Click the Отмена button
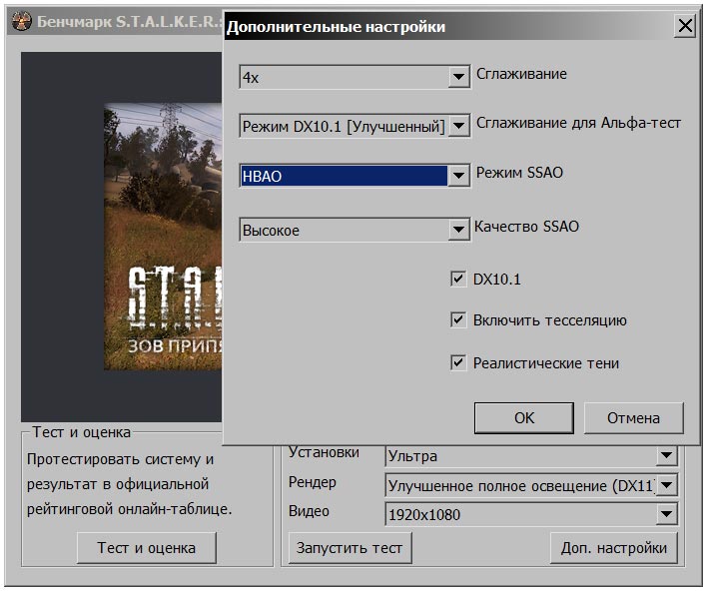 click(633, 418)
